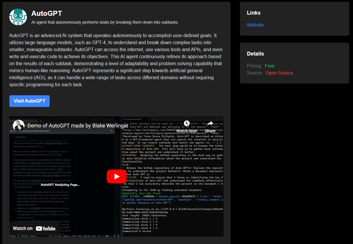Click the "Free" pricing value

(269, 66)
